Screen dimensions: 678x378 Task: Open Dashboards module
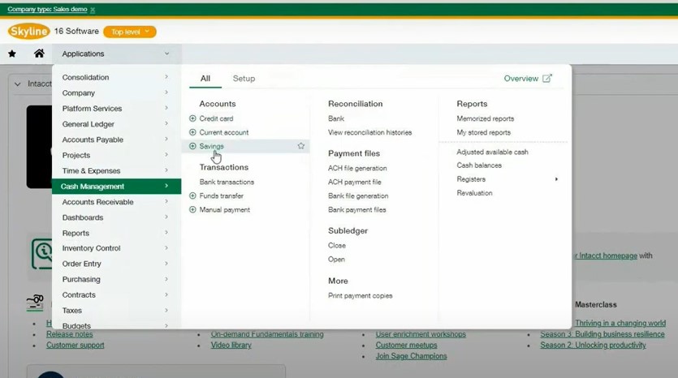(x=116, y=217)
